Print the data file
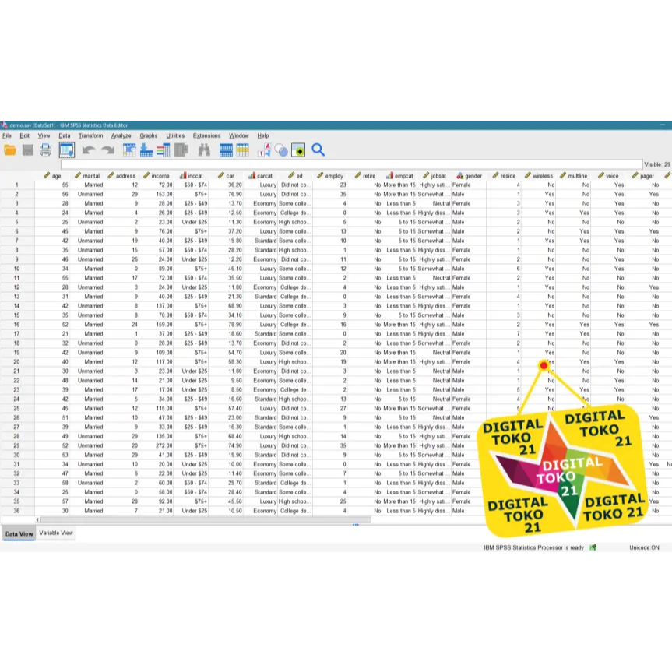The height and width of the screenshot is (672, 672). pos(45,150)
